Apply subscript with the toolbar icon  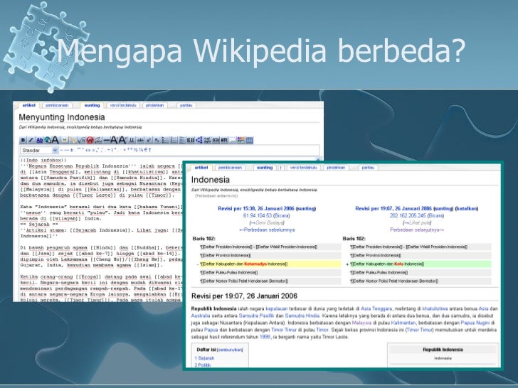coord(157,140)
